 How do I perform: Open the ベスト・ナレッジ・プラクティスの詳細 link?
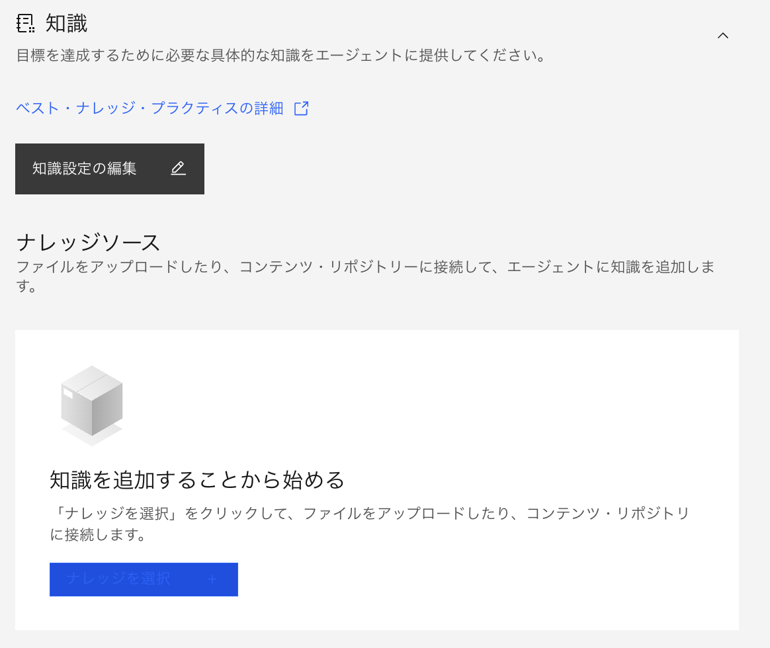(150, 108)
